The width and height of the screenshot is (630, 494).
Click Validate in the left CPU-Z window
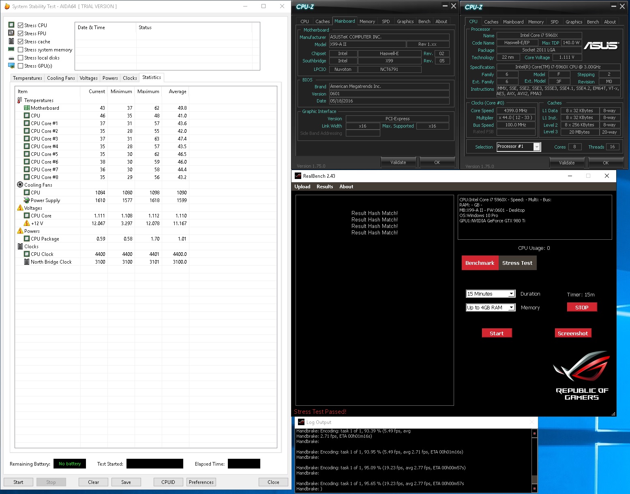tap(398, 162)
